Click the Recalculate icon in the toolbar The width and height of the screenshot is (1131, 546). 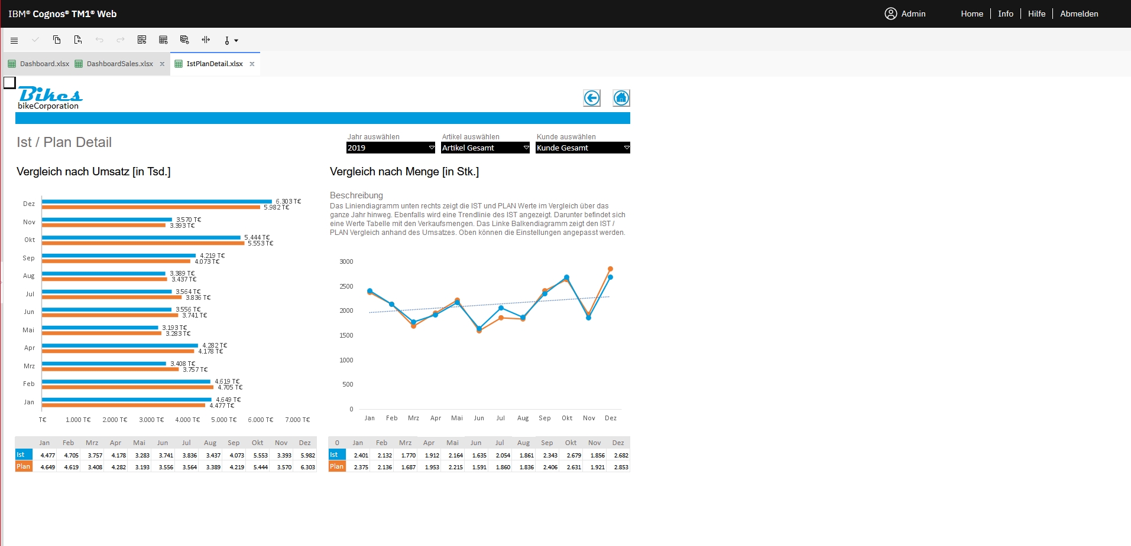142,40
